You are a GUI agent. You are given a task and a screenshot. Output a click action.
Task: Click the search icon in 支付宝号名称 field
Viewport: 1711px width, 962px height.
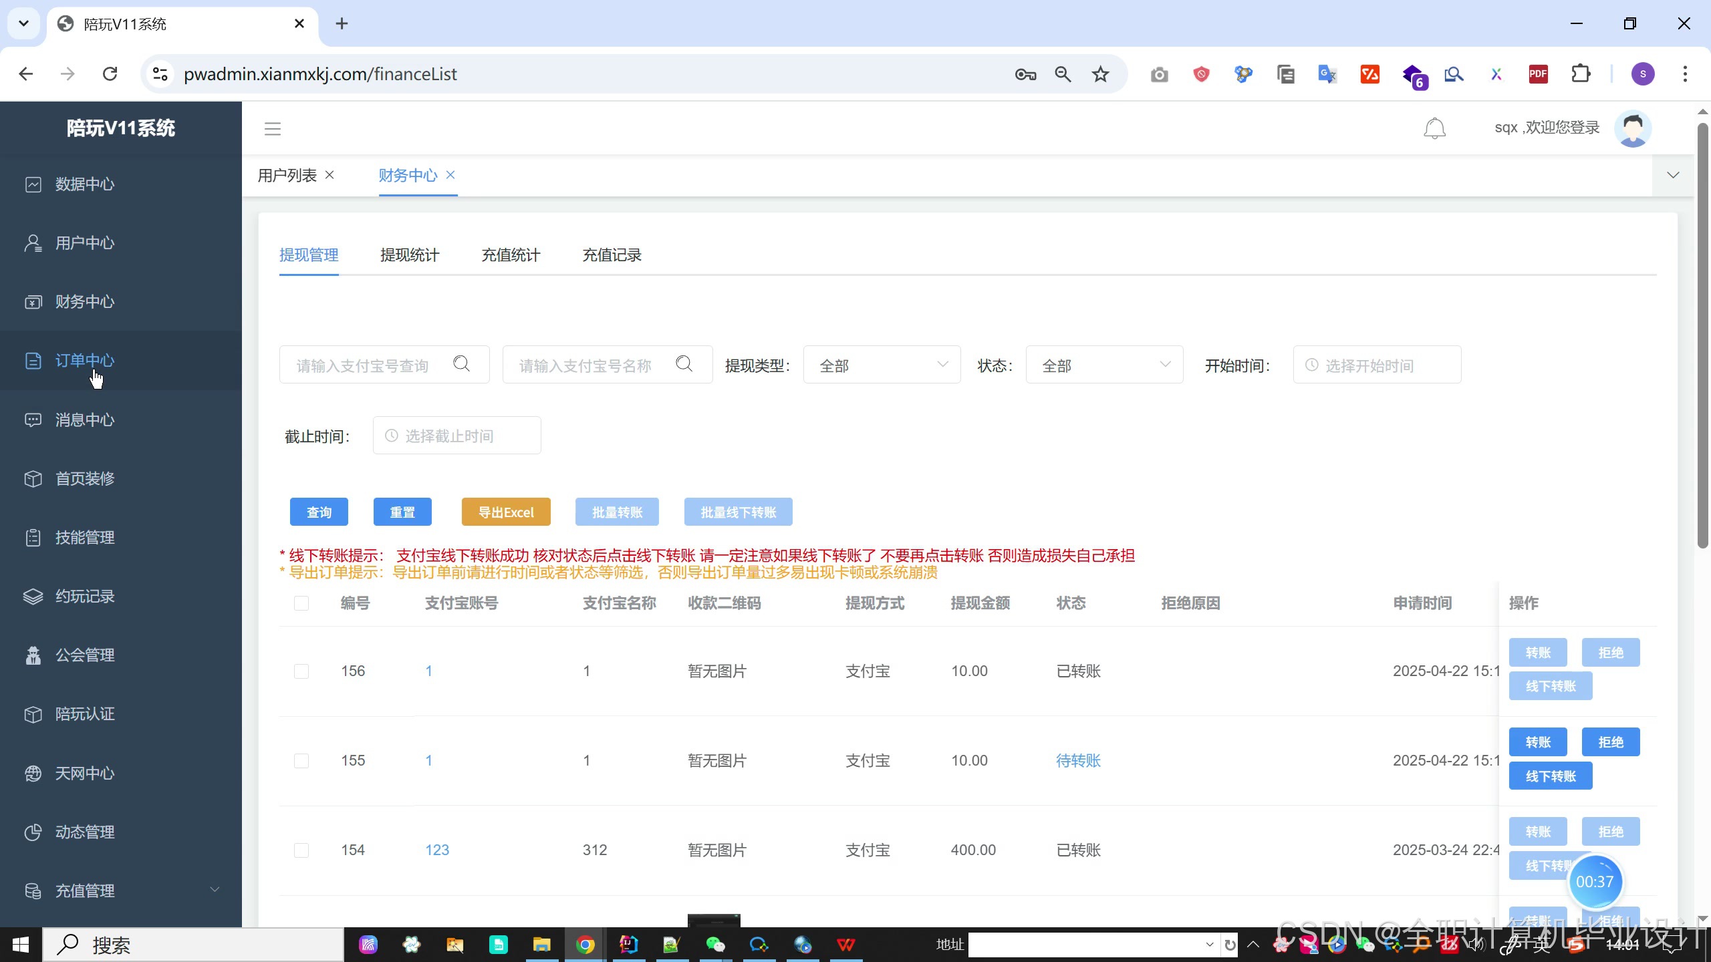pyautogui.click(x=684, y=364)
